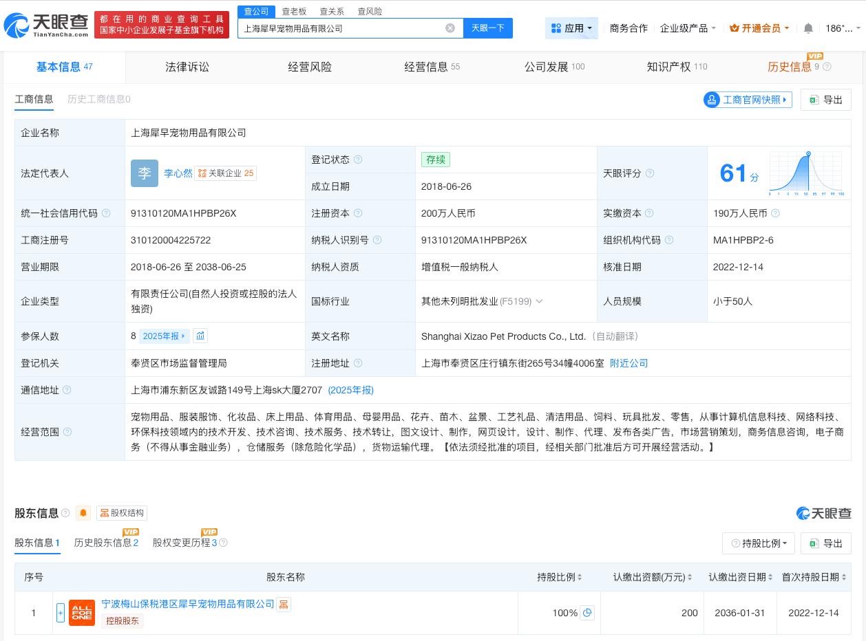Open the 商务合作 link

pyautogui.click(x=629, y=28)
